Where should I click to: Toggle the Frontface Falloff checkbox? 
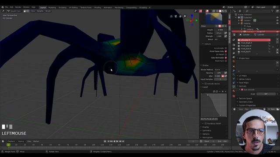pyautogui.click(x=206, y=123)
